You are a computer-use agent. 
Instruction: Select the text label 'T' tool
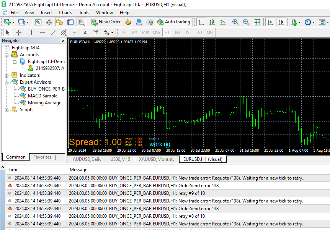point(96,32)
